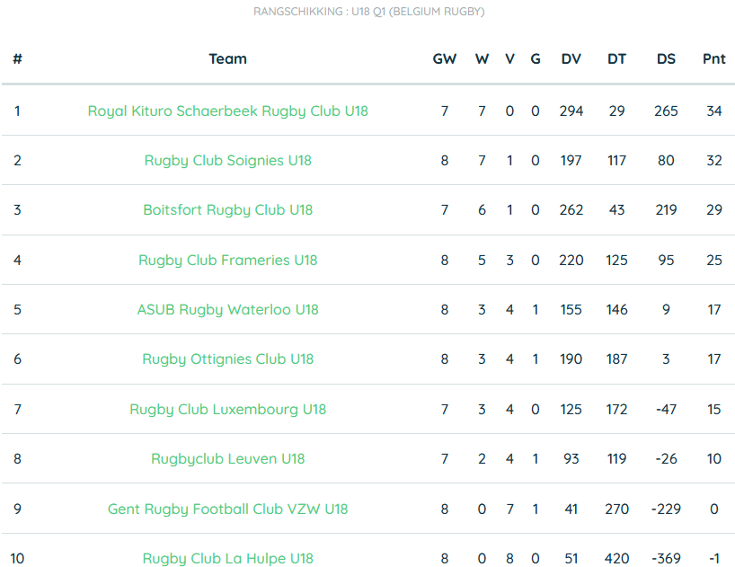735x567 pixels.
Task: Click the Rangschikking U18 Q1 title
Action: [369, 12]
